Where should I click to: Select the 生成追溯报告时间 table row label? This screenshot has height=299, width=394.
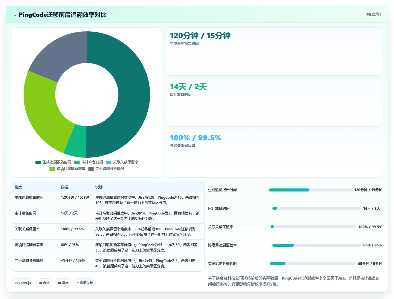[x=29, y=197]
